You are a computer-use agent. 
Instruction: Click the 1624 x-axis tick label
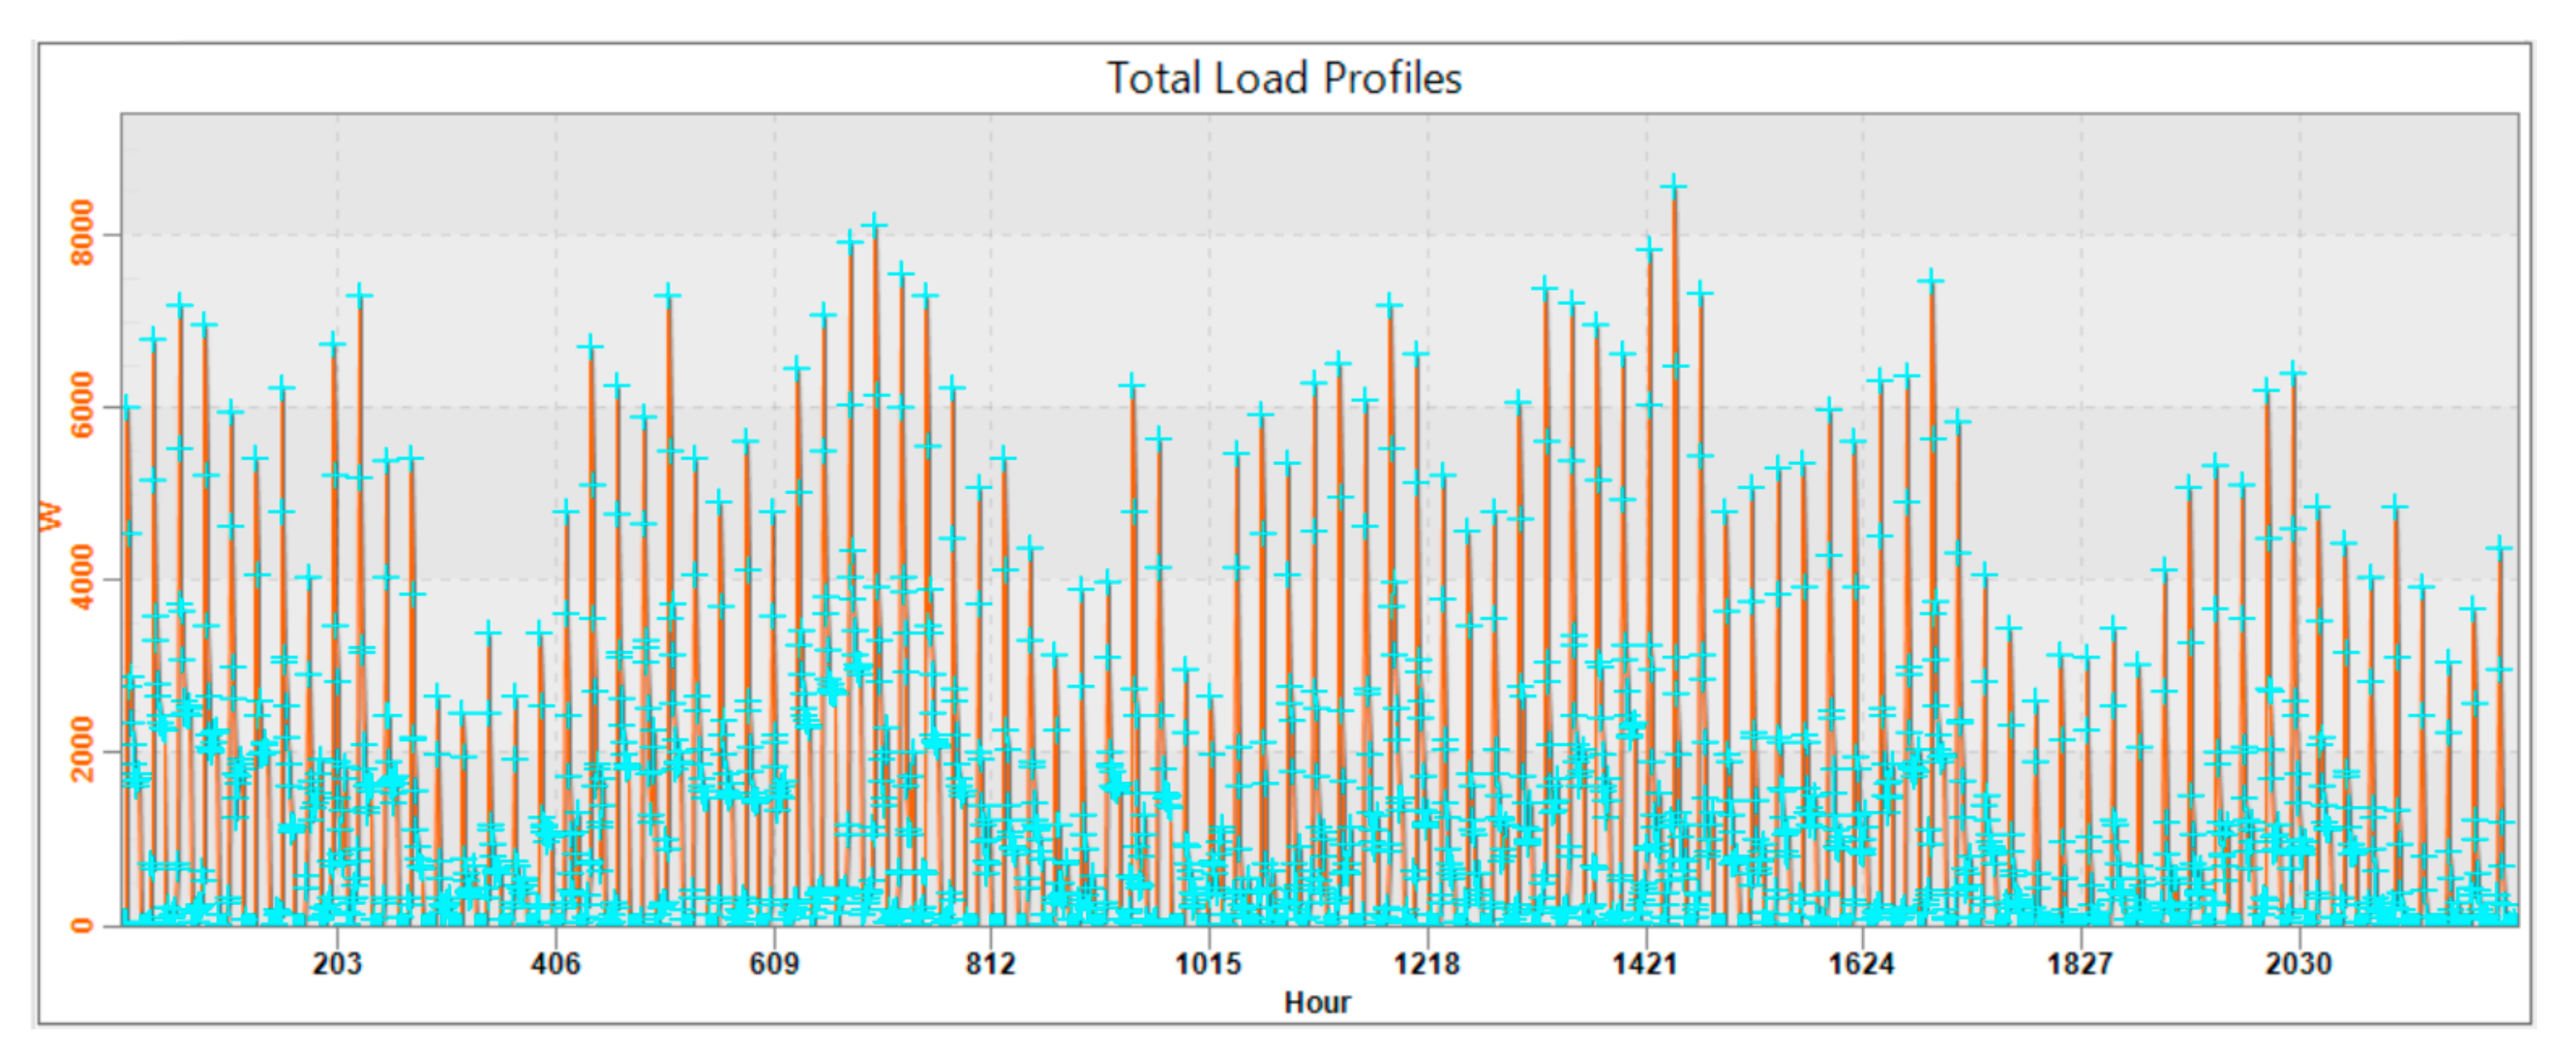pyautogui.click(x=1861, y=963)
